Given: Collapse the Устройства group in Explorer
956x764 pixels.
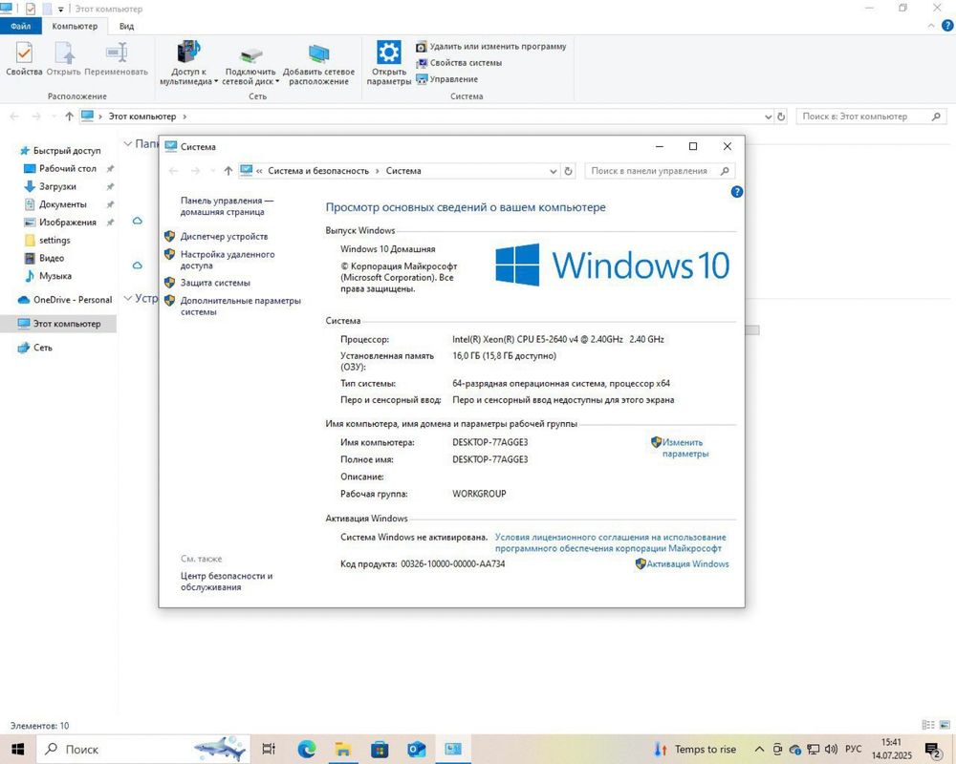Looking at the screenshot, I should (127, 298).
